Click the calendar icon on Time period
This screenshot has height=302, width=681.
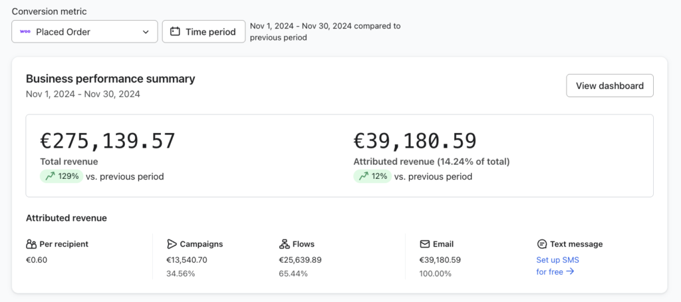click(176, 31)
